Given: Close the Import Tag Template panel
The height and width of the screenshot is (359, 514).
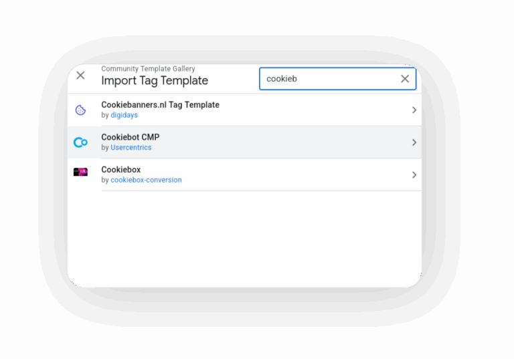Looking at the screenshot, I should click(x=80, y=76).
